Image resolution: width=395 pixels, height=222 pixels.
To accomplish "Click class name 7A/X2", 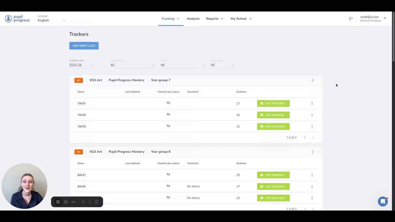I will [x=82, y=115].
